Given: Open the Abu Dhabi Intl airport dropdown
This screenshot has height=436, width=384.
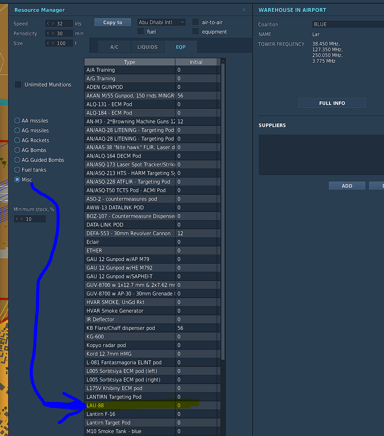Looking at the screenshot, I should [161, 22].
